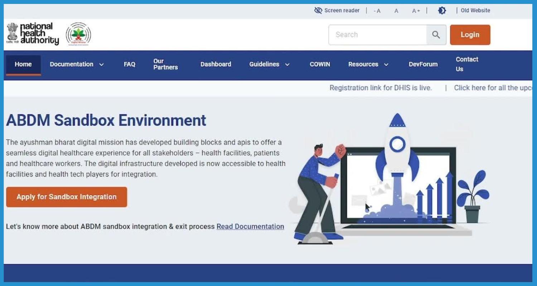The image size is (537, 286).
Task: Open the Read Documentation link
Action: point(250,227)
